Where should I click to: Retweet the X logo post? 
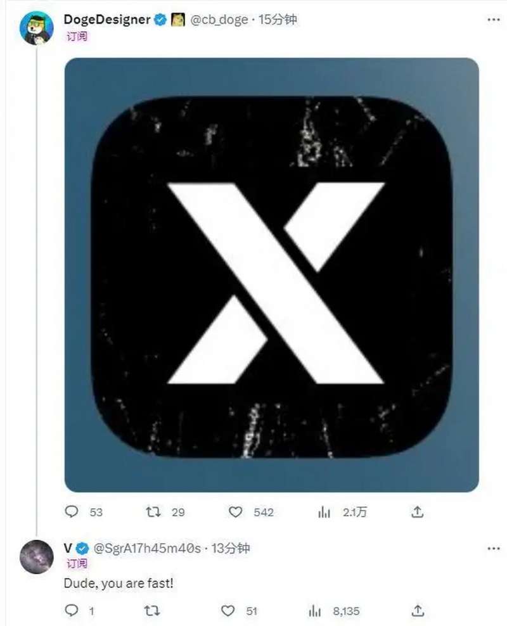point(155,512)
